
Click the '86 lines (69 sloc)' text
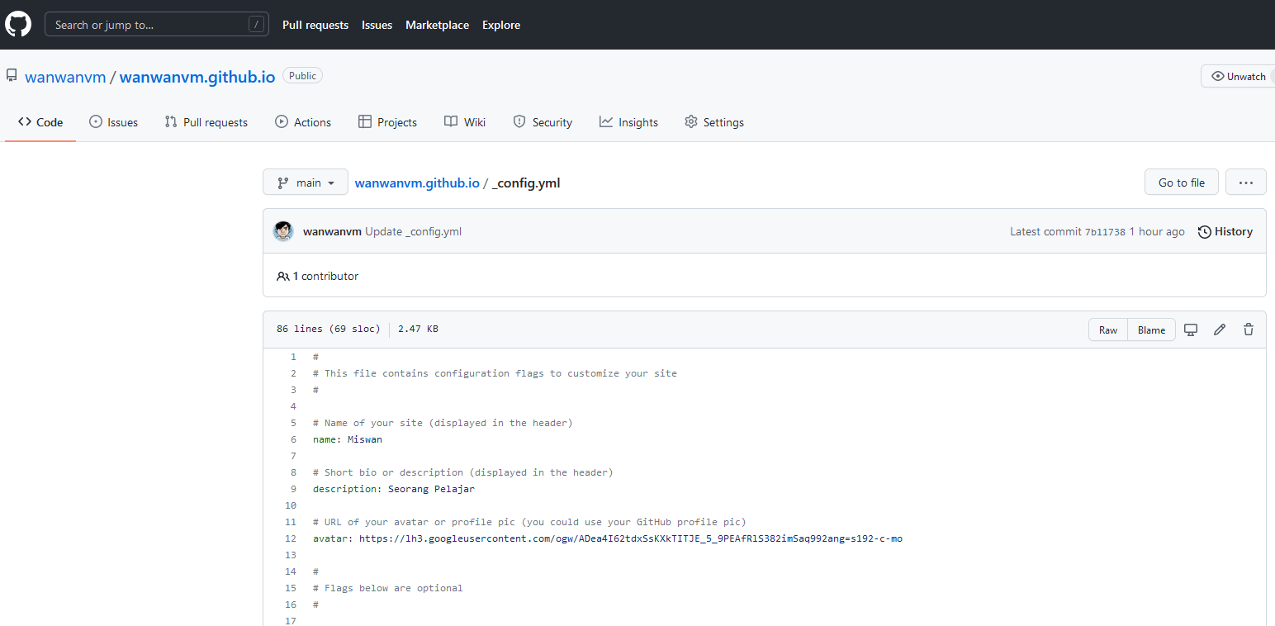(x=329, y=329)
